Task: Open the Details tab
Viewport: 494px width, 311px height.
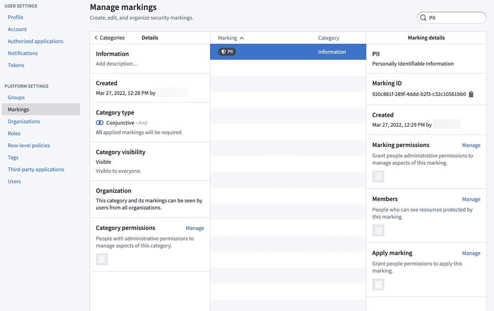Action: [150, 38]
